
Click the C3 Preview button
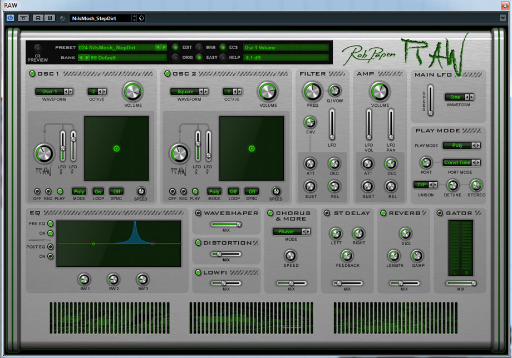(x=38, y=48)
